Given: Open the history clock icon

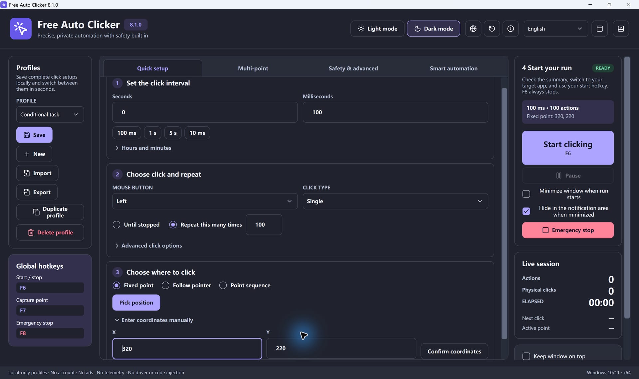Looking at the screenshot, I should click(x=492, y=29).
